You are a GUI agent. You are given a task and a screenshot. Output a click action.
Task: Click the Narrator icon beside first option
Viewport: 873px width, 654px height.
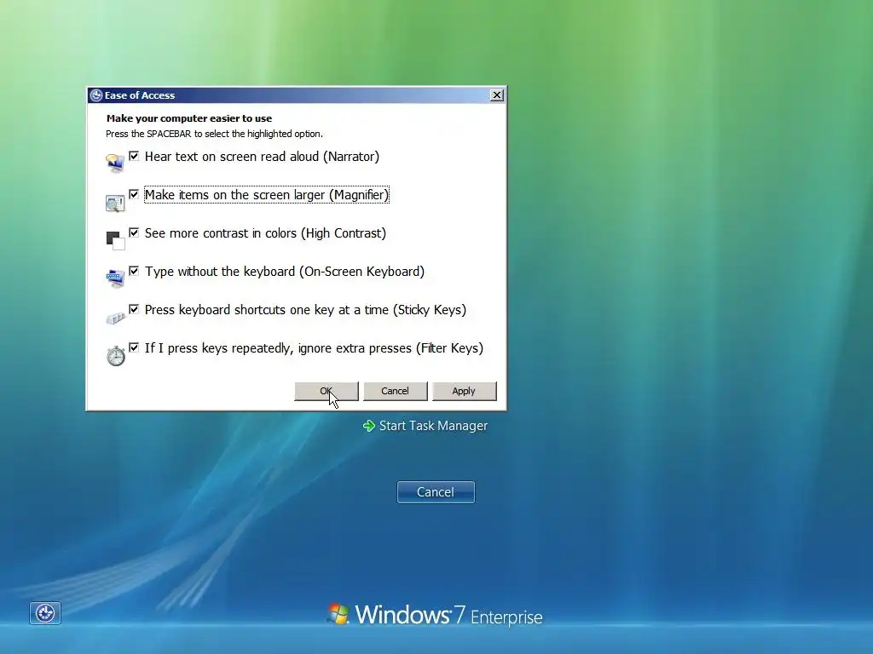click(x=115, y=163)
